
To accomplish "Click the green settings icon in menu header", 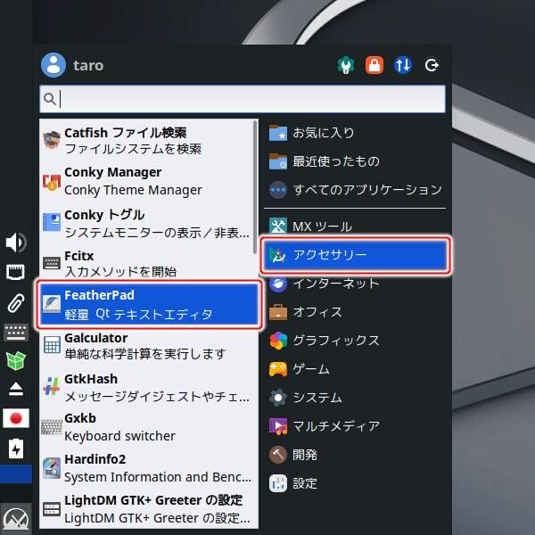I will pos(346,65).
